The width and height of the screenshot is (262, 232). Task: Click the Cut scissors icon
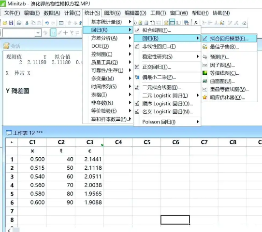(27, 23)
